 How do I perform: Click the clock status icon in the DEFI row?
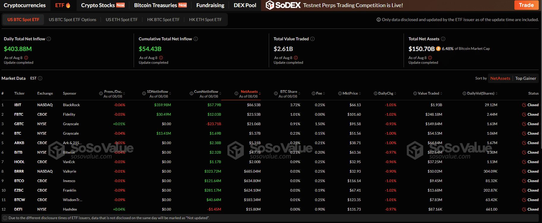pyautogui.click(x=524, y=209)
